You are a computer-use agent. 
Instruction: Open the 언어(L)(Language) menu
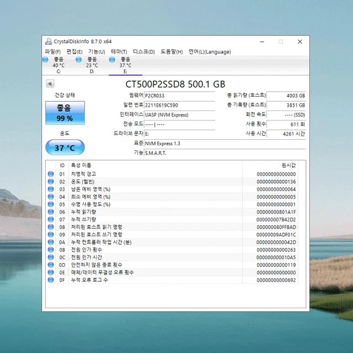tap(210, 51)
